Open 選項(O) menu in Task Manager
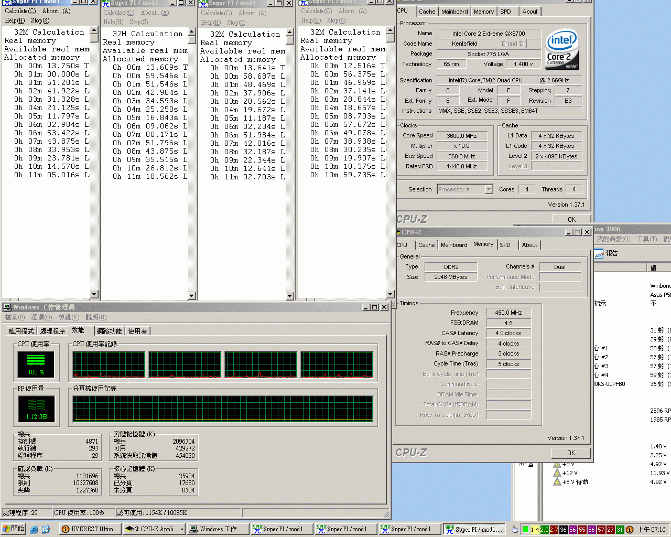 tap(41, 317)
